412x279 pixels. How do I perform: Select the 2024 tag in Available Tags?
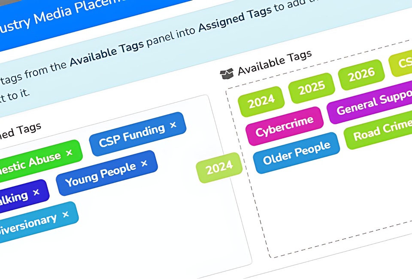pyautogui.click(x=261, y=101)
